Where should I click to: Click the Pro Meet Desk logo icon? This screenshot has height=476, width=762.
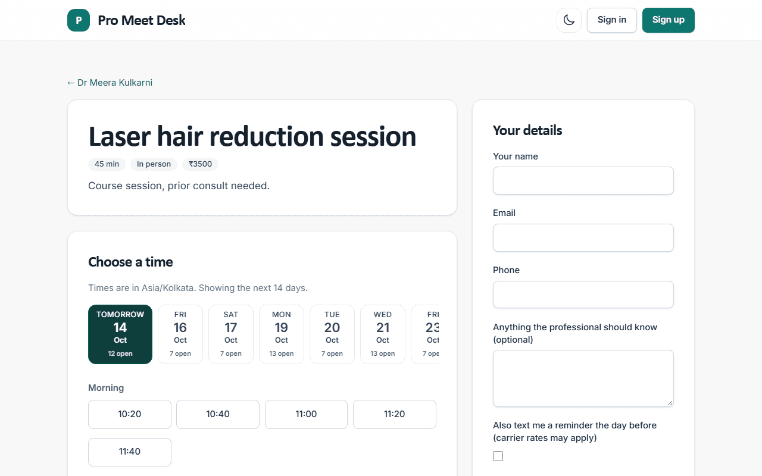click(x=79, y=20)
